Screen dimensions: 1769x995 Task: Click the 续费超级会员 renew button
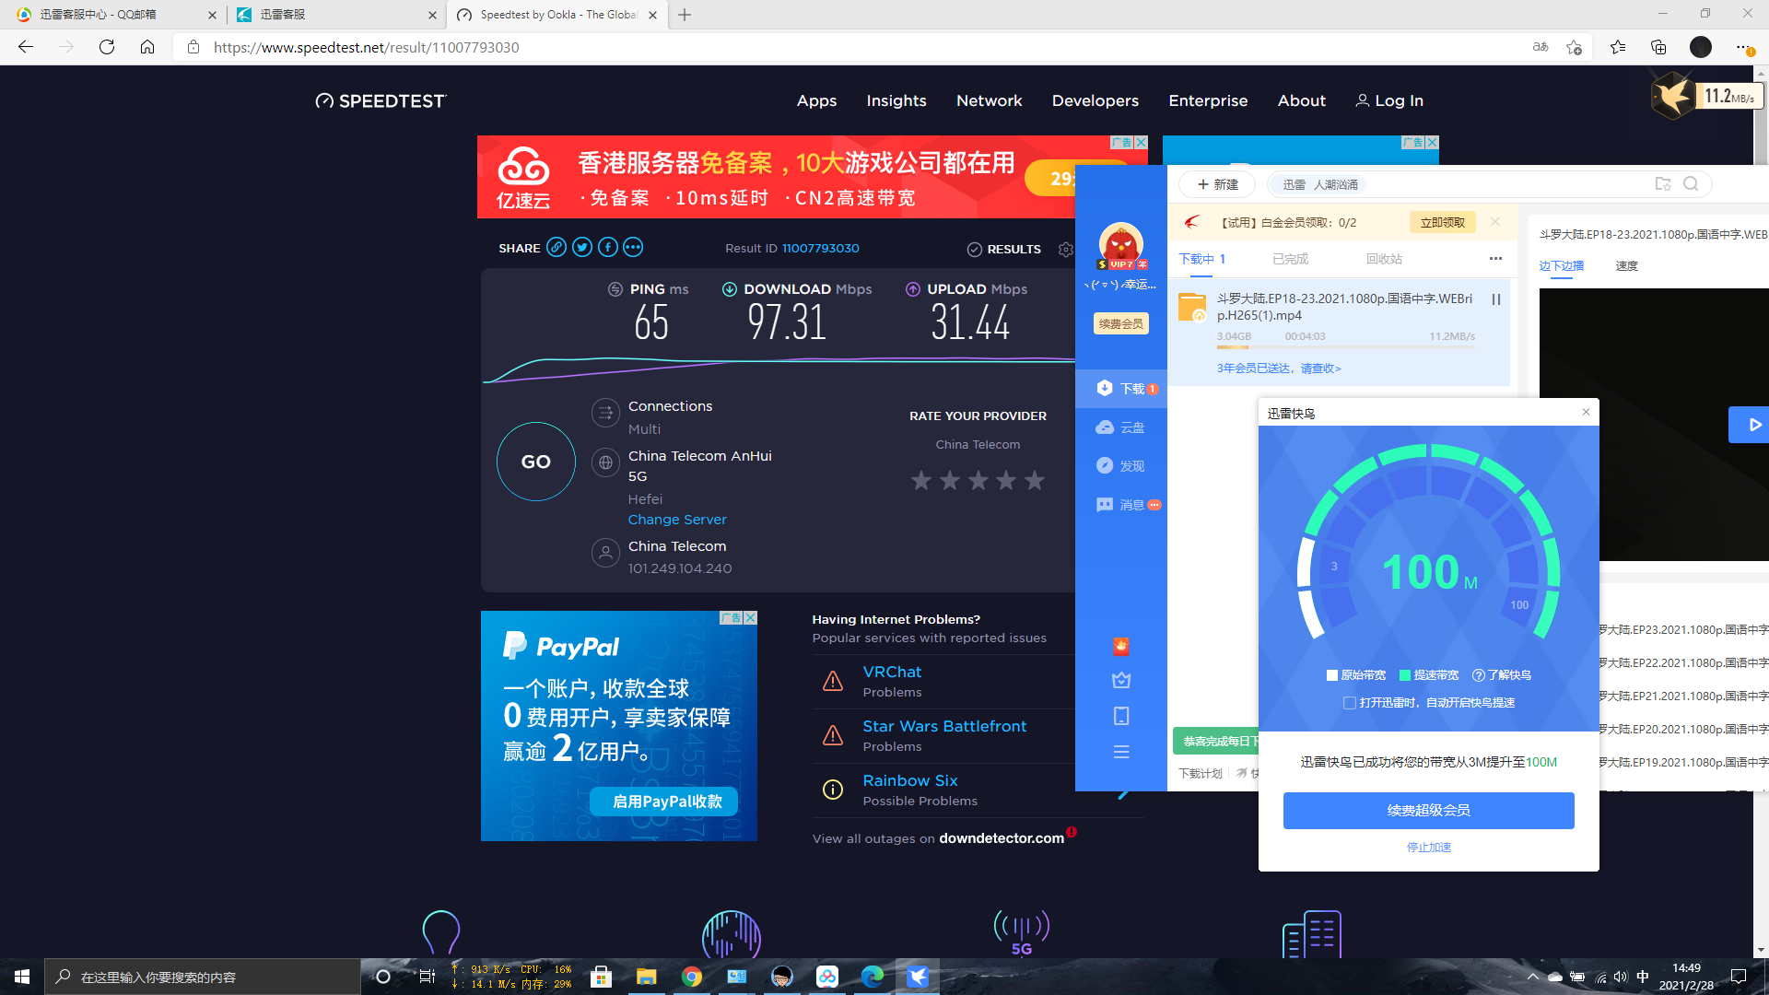pos(1428,811)
